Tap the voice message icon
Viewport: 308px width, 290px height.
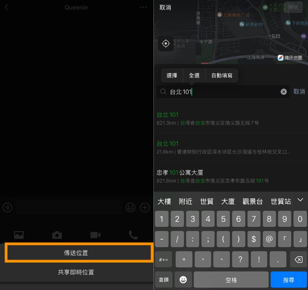7,207
